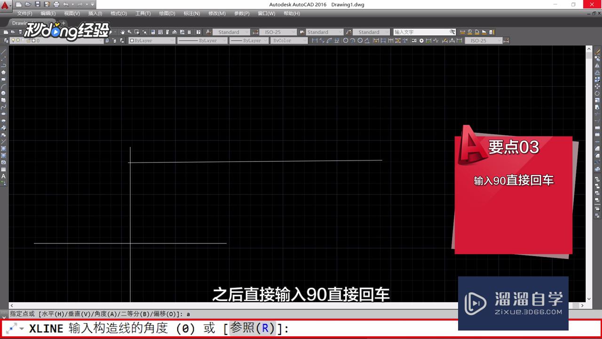Open the 文件(F) menu

point(24,13)
